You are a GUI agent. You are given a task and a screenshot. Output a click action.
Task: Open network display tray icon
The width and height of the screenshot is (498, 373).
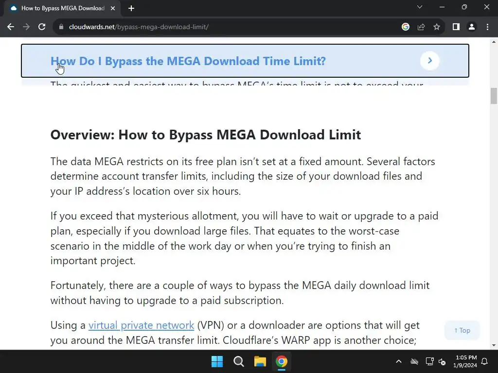(429, 361)
